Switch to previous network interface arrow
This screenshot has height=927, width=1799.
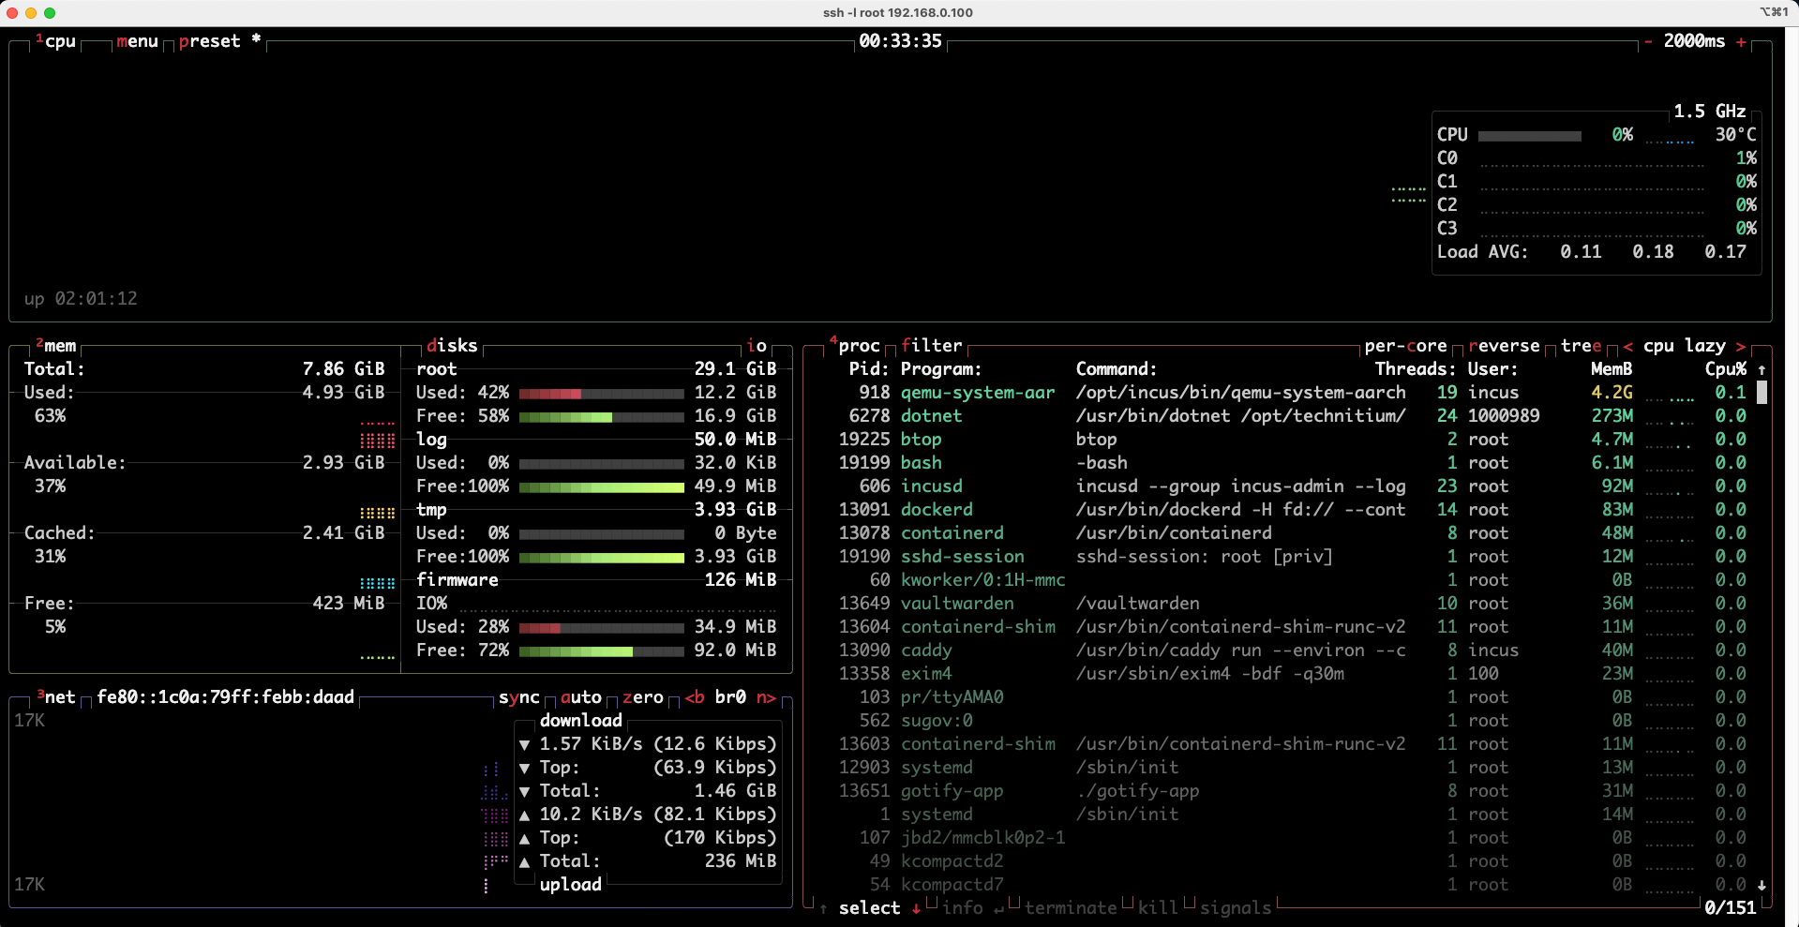coord(695,697)
